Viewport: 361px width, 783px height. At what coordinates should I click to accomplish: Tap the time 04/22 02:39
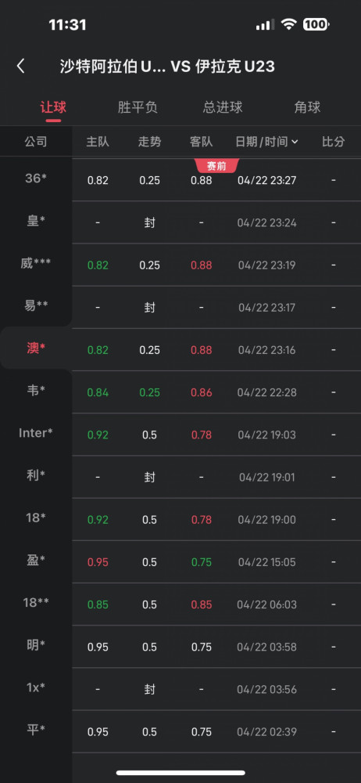pyautogui.click(x=266, y=732)
